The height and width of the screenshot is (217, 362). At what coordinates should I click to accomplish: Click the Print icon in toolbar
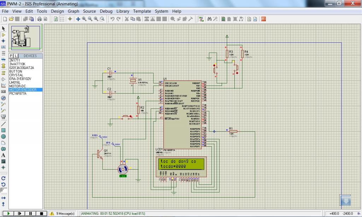click(40, 19)
